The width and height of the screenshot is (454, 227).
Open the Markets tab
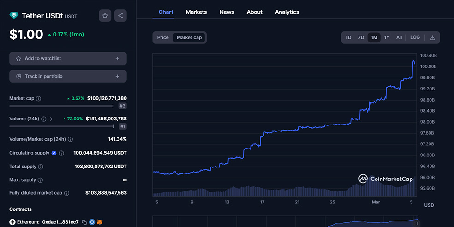(196, 12)
